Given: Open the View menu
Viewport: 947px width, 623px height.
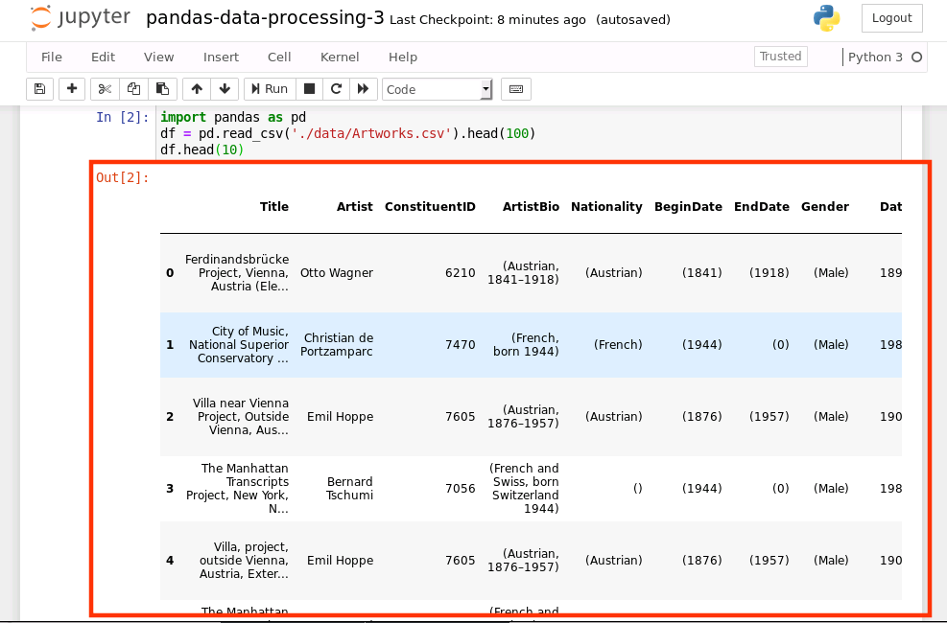Looking at the screenshot, I should [159, 58].
